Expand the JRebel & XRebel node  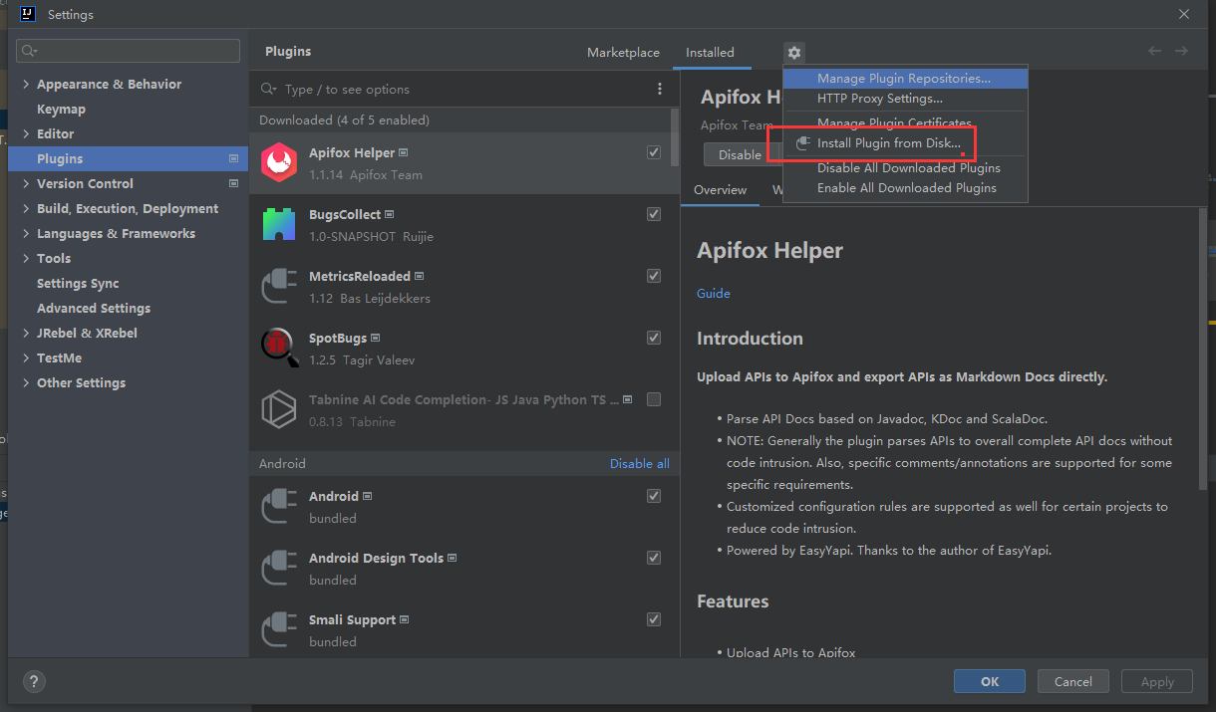26,334
